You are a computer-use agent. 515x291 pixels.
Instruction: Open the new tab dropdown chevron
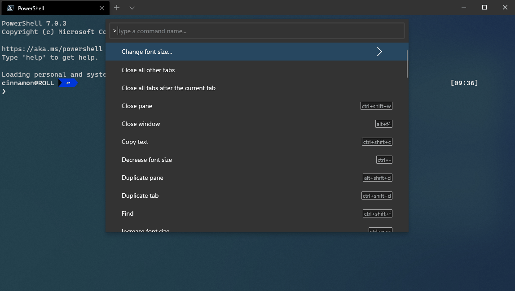click(x=132, y=8)
